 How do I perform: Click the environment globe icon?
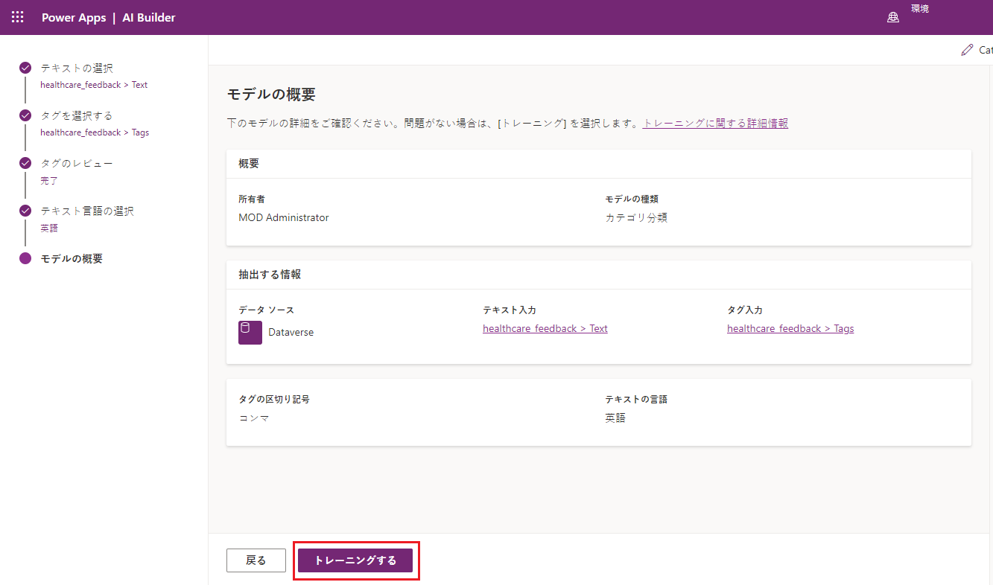pyautogui.click(x=893, y=18)
